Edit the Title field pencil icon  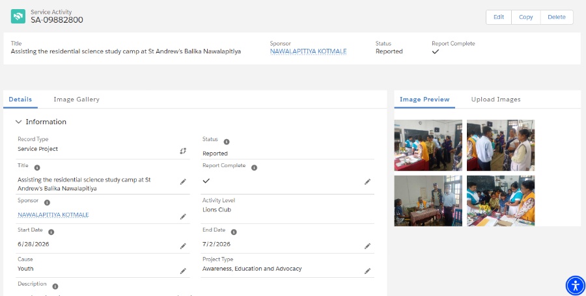point(183,182)
